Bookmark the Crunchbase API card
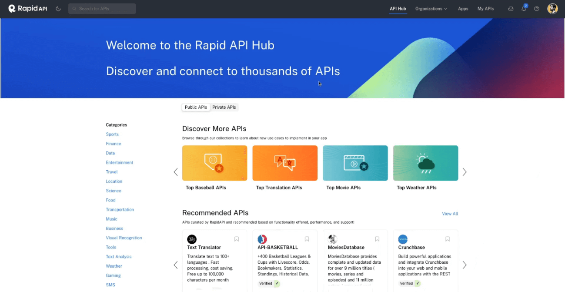Image resolution: width=565 pixels, height=292 pixels. pyautogui.click(x=448, y=239)
